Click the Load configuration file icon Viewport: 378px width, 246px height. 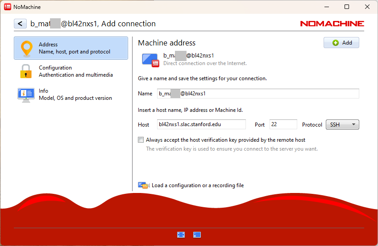pos(143,185)
